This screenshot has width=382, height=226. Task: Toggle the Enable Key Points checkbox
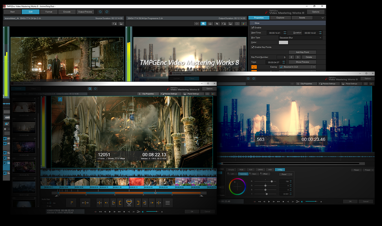point(253,47)
